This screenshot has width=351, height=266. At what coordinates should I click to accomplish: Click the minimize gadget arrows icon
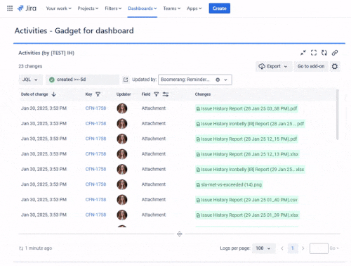click(303, 53)
